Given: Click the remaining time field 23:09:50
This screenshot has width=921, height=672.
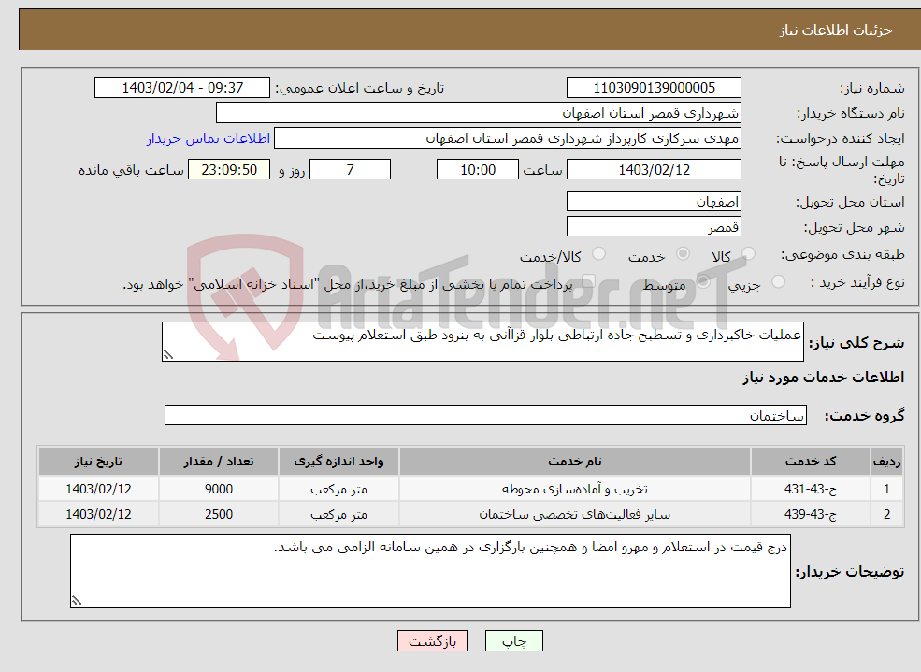Looking at the screenshot, I should click(x=229, y=169).
